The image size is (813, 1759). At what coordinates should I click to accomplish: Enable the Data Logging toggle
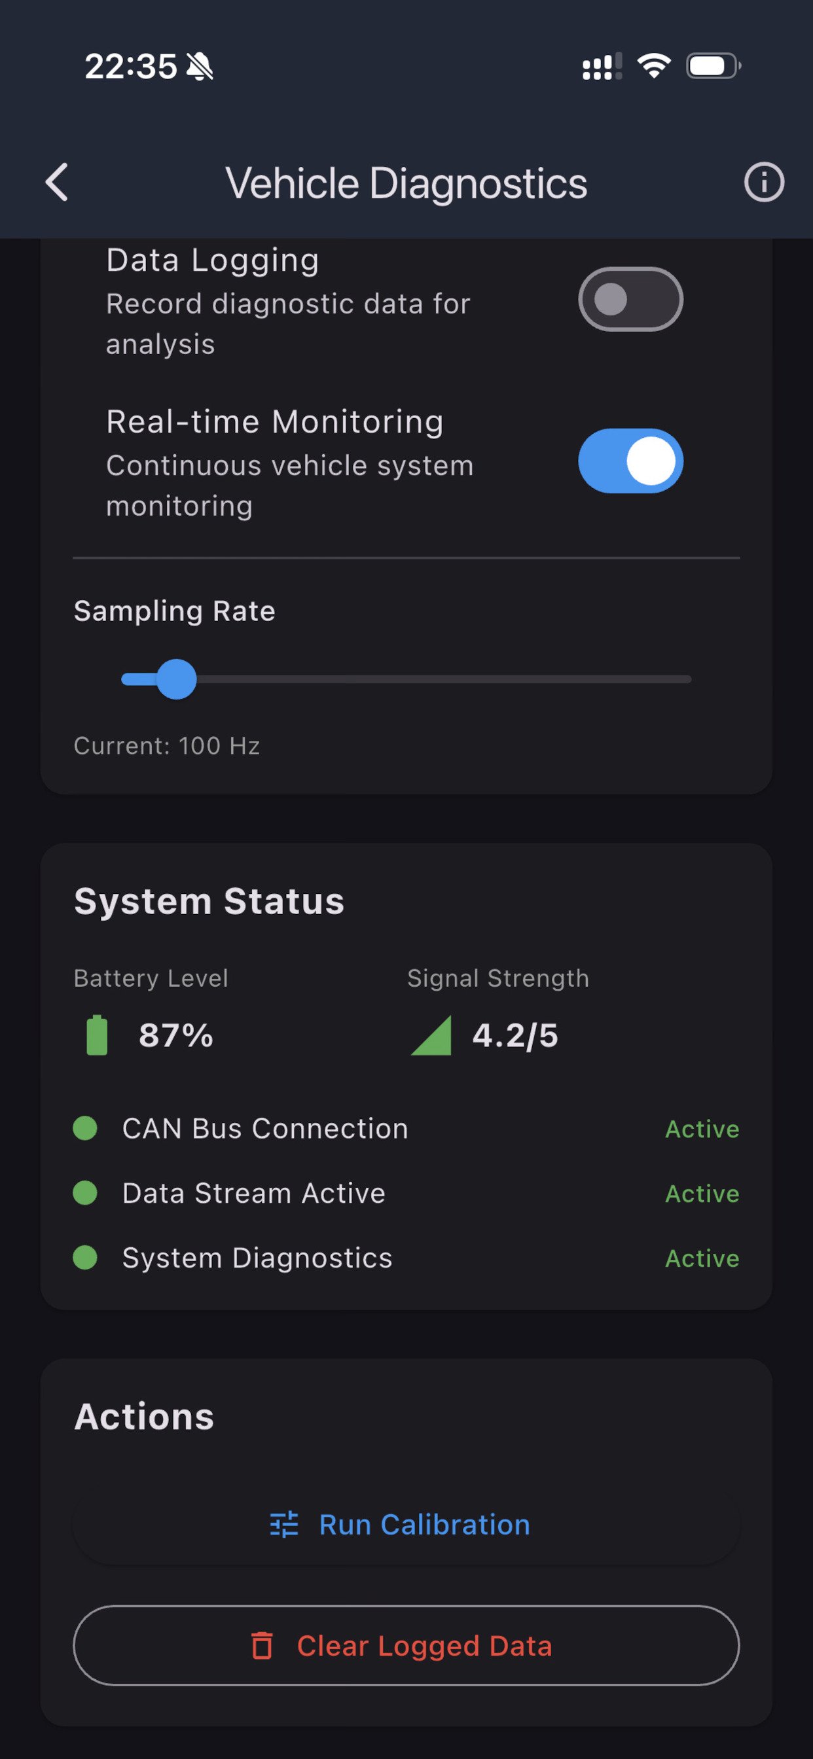[x=630, y=299]
